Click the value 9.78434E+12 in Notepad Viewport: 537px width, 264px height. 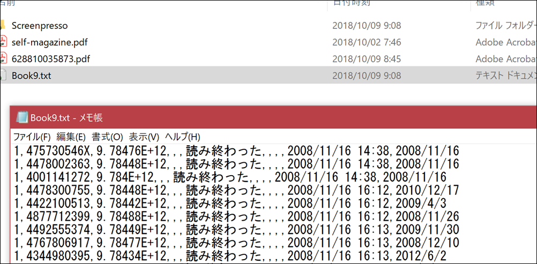tap(132, 256)
